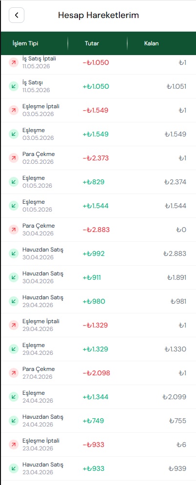Click red icon of Para Çekme 30.04.2026

pos(14,230)
